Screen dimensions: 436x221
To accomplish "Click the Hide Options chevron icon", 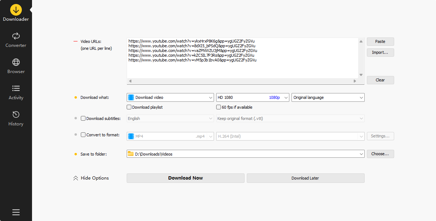I will pyautogui.click(x=76, y=178).
